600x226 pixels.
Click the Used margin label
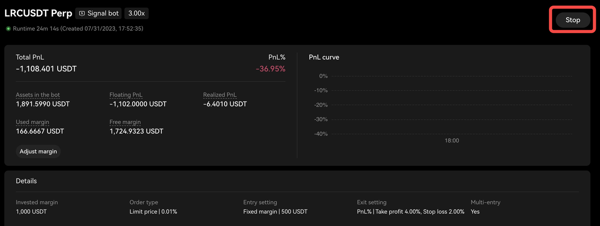tap(32, 122)
